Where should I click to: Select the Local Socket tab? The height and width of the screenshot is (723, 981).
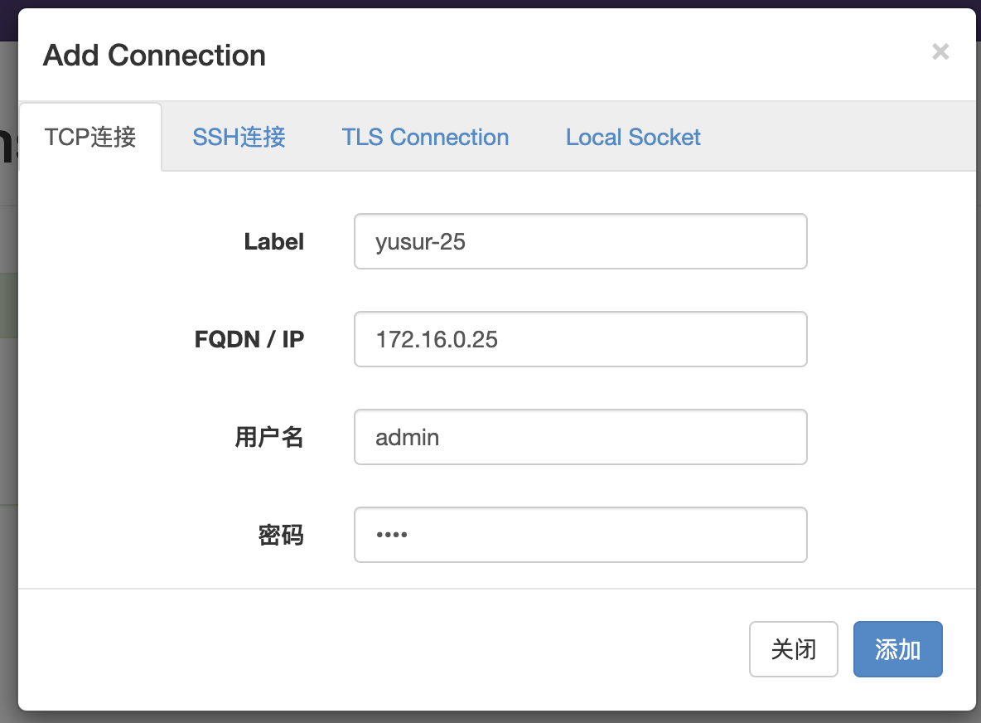[x=633, y=137]
